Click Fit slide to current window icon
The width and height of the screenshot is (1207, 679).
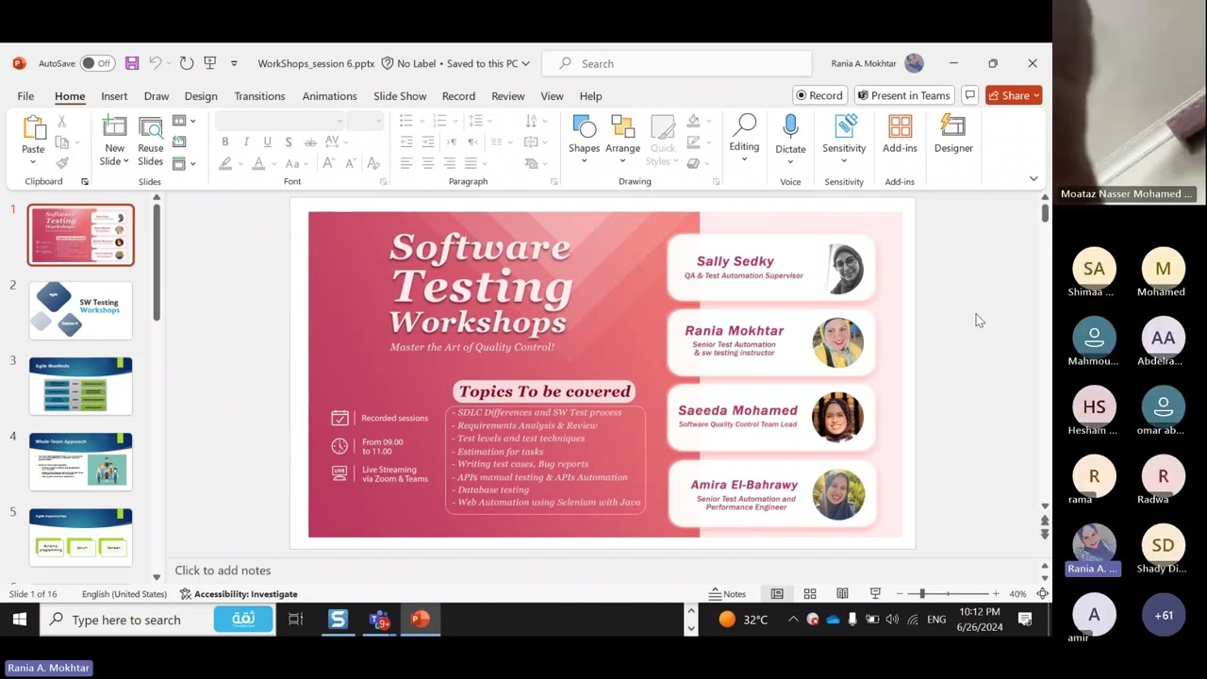(x=1042, y=594)
